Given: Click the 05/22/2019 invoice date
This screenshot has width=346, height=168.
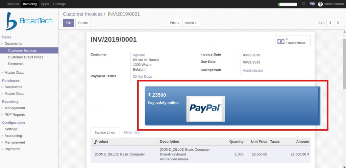Looking at the screenshot, I should (251, 55).
